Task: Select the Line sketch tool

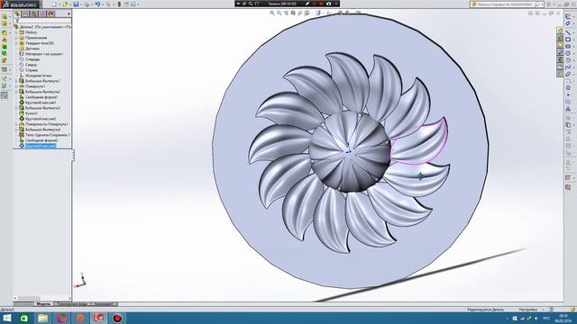Action: click(x=568, y=32)
